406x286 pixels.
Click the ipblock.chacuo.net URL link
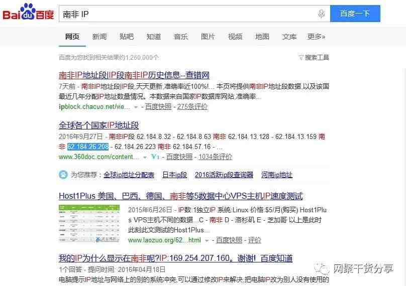click(x=94, y=106)
